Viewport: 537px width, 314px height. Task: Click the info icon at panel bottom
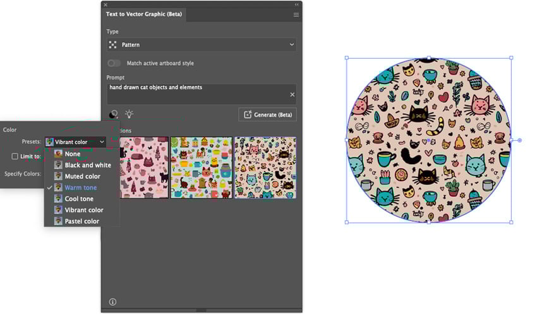point(112,301)
